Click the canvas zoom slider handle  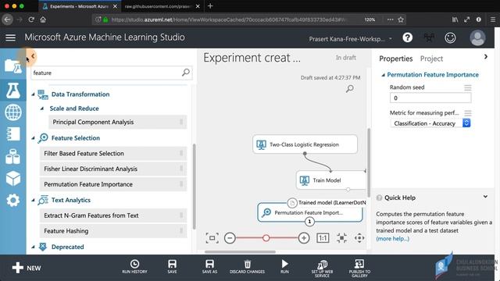[266, 238]
